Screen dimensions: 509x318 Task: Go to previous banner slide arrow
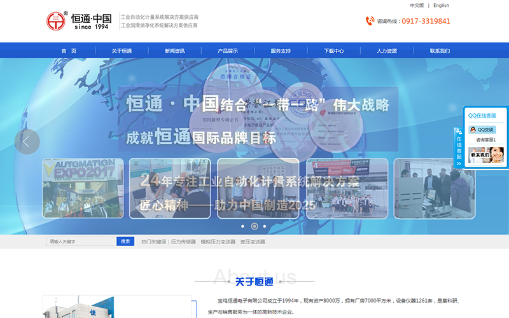tap(27, 141)
